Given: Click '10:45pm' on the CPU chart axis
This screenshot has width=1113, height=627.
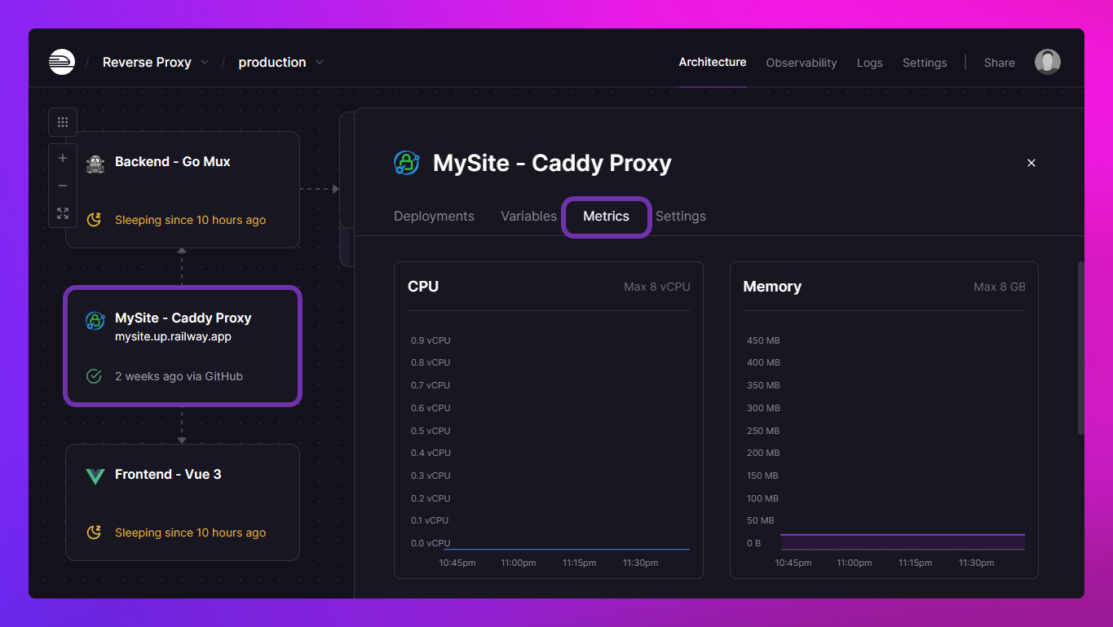Looking at the screenshot, I should pos(457,563).
